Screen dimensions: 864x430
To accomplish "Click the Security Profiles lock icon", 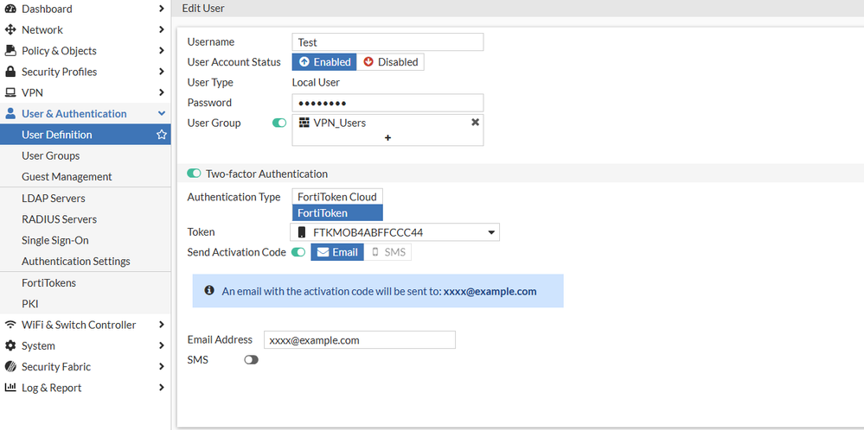I will (10, 72).
